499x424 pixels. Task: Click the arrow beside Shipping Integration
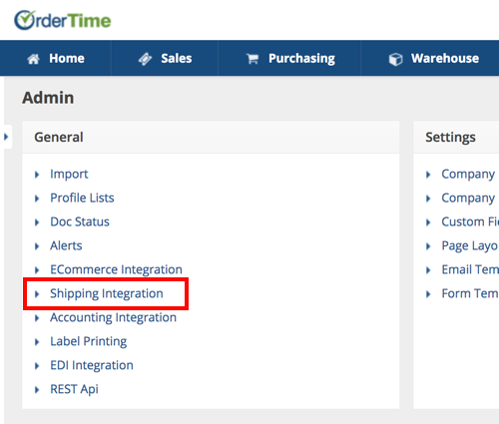[37, 294]
